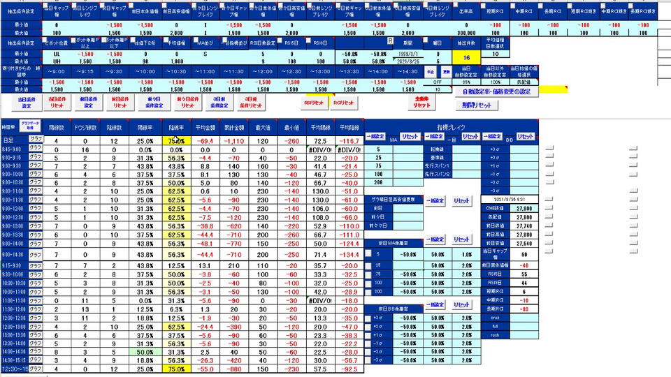Select 当日始値の価格選択 cell 気配値
Screen dimensions: 671x377
pos(524,82)
